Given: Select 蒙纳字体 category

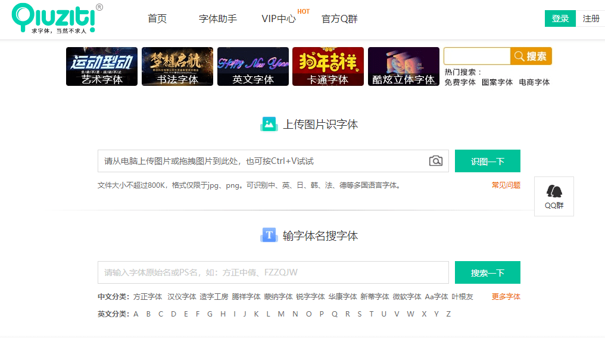Looking at the screenshot, I should coord(278,297).
